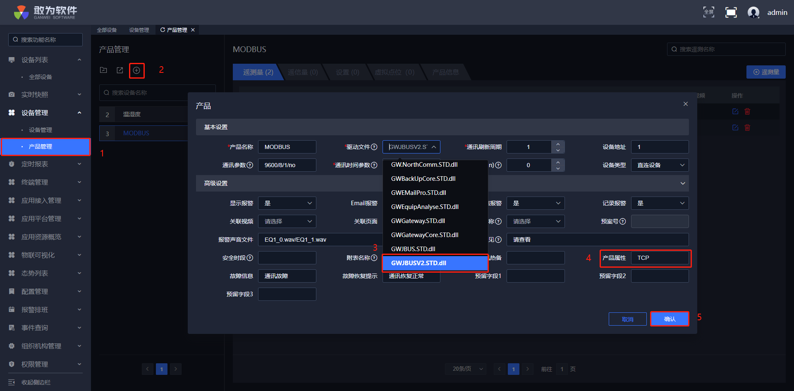
Task: Click the 取消 button
Action: coord(627,319)
